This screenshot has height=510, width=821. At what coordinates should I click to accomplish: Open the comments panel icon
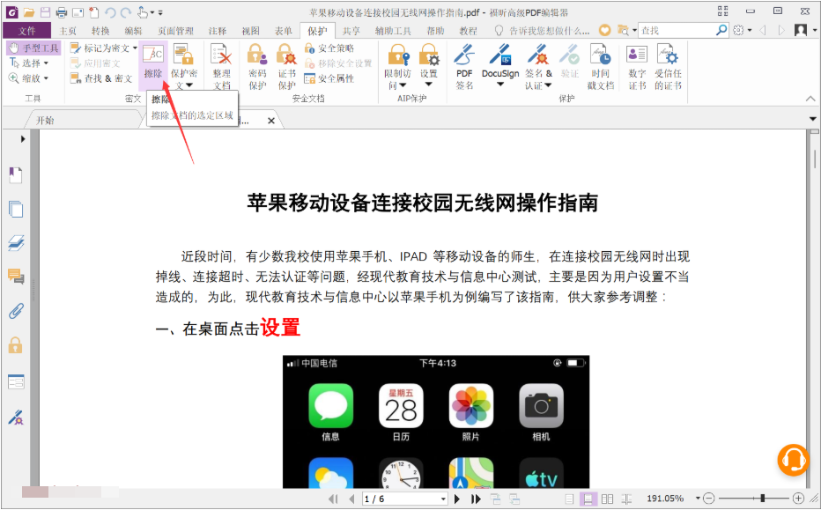[x=16, y=277]
